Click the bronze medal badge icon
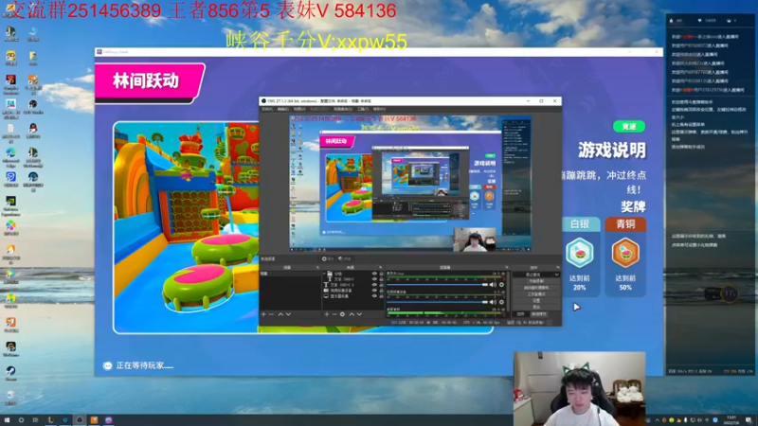This screenshot has width=758, height=426. [625, 253]
